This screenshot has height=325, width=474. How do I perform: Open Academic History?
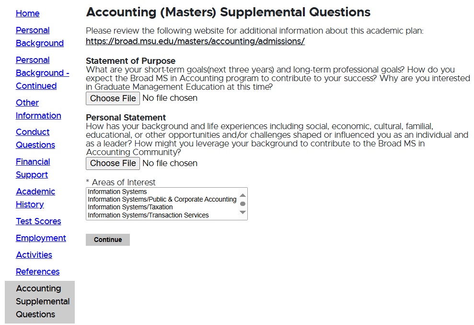[35, 198]
